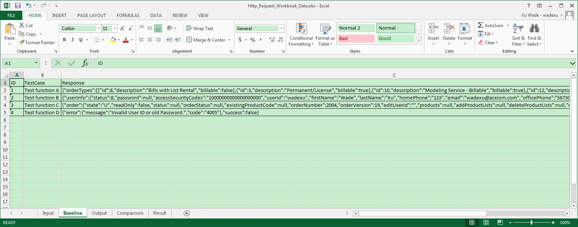Click Merge & Center button
The image size is (578, 227).
pos(206,40)
